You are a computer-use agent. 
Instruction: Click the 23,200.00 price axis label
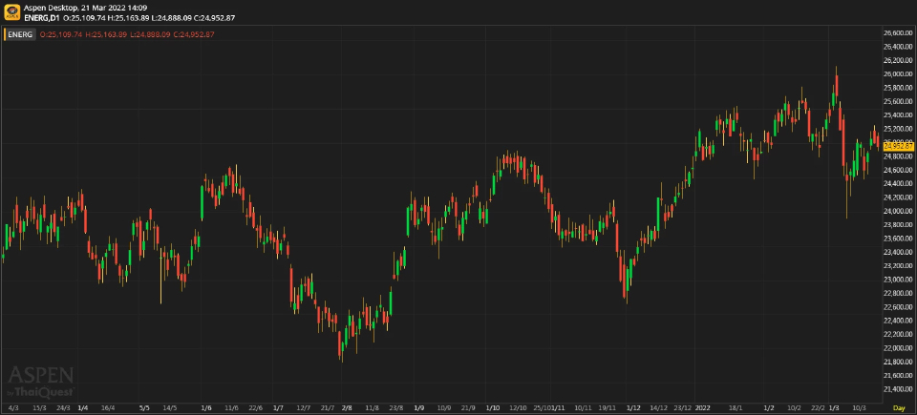pyautogui.click(x=898, y=266)
